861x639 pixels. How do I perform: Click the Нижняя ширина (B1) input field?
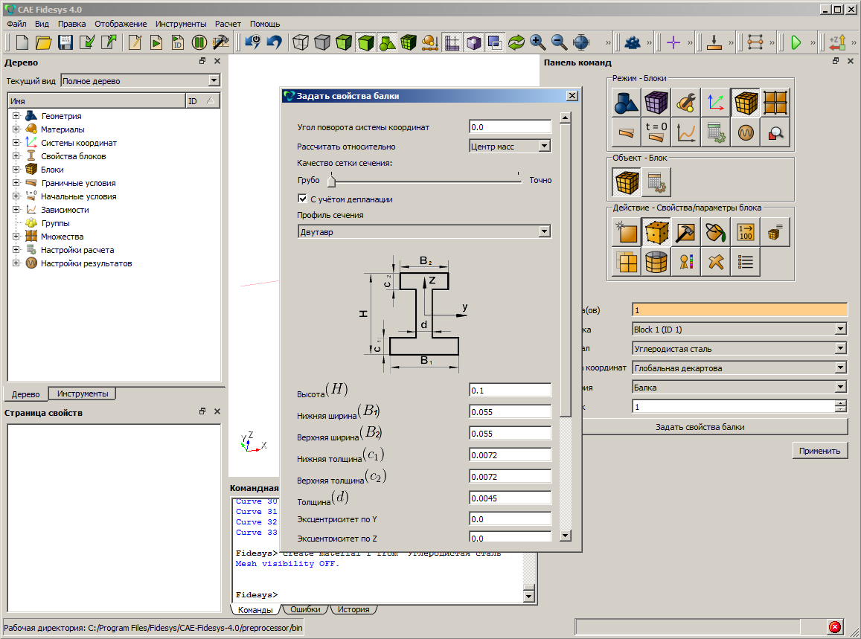[x=510, y=411]
